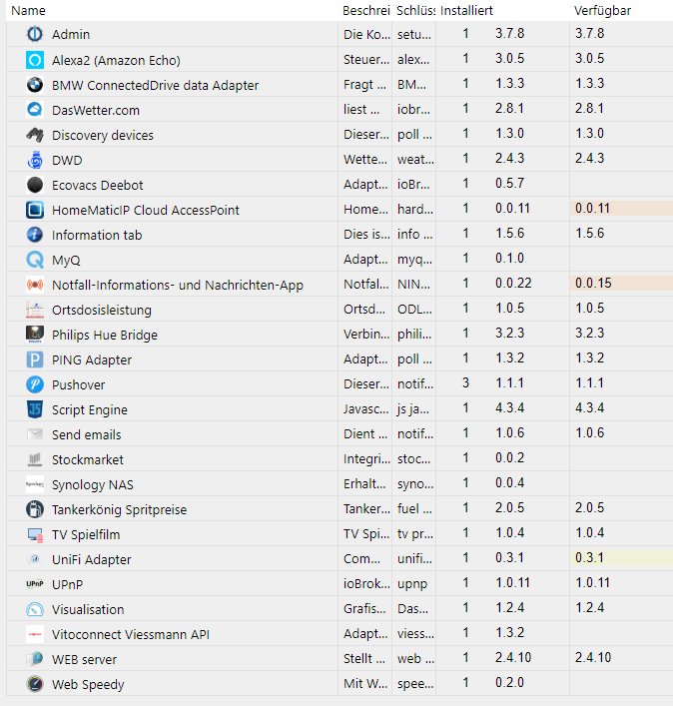The image size is (673, 706).
Task: Click the highlighted 0.0.15 available version
Action: [621, 283]
